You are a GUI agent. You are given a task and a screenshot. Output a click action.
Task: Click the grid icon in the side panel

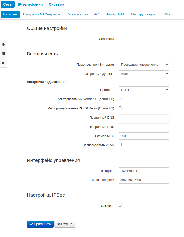click(3, 54)
